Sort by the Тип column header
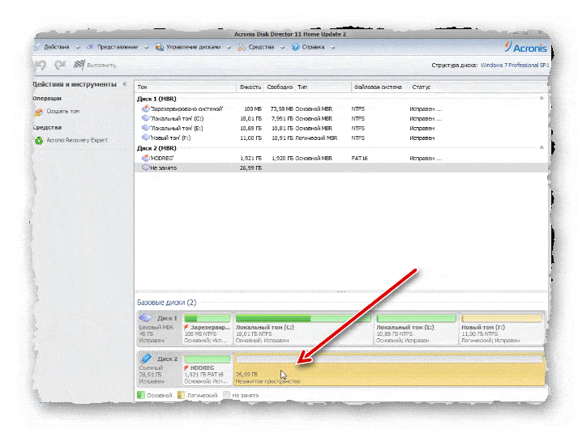This screenshot has height=433, width=582. 302,87
